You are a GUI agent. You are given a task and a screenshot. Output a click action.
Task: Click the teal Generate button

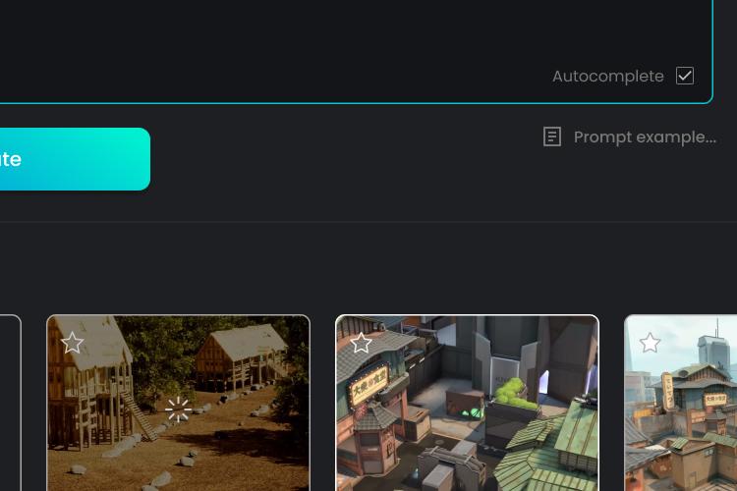76,159
